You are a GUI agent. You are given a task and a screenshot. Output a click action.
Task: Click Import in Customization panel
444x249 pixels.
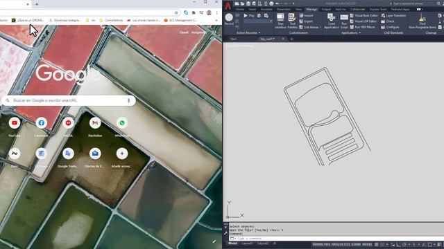(x=306, y=15)
